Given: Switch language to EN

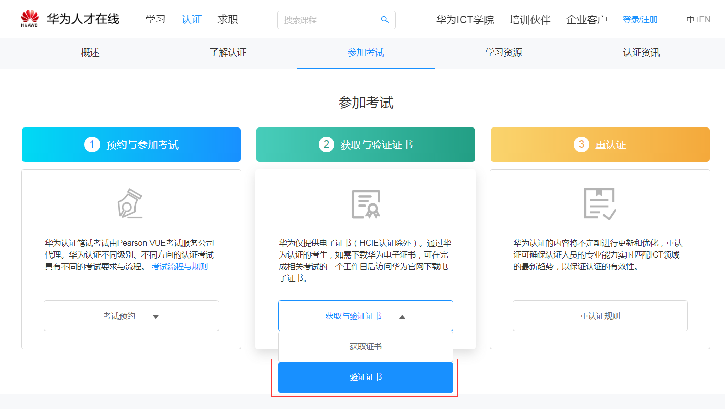Looking at the screenshot, I should (705, 19).
